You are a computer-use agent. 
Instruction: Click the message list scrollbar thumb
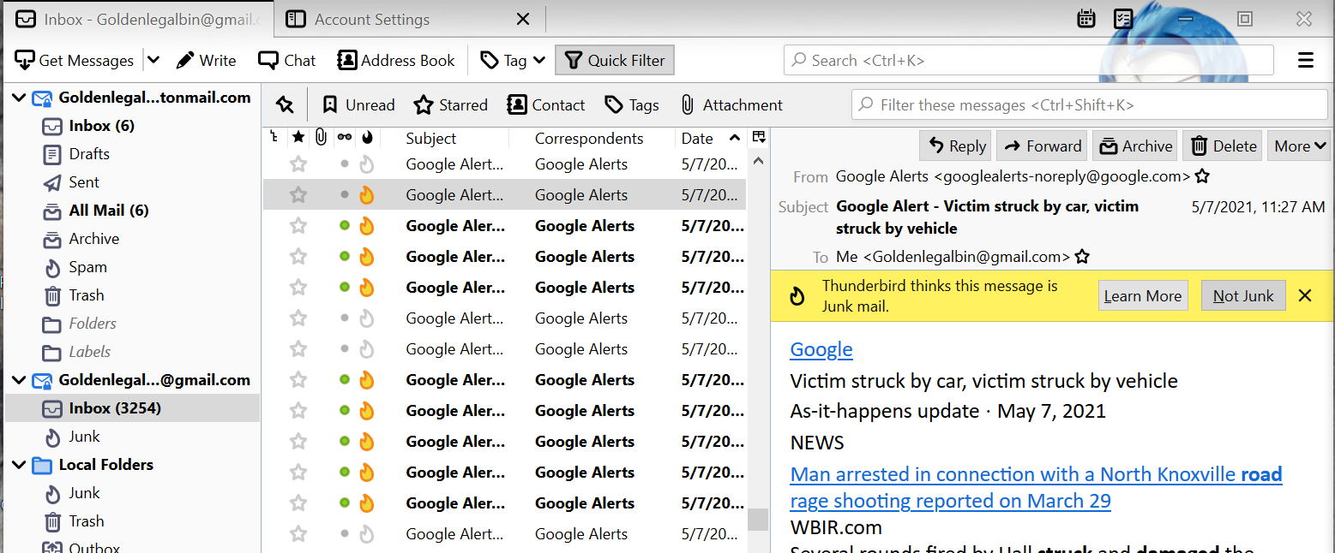pyautogui.click(x=758, y=520)
